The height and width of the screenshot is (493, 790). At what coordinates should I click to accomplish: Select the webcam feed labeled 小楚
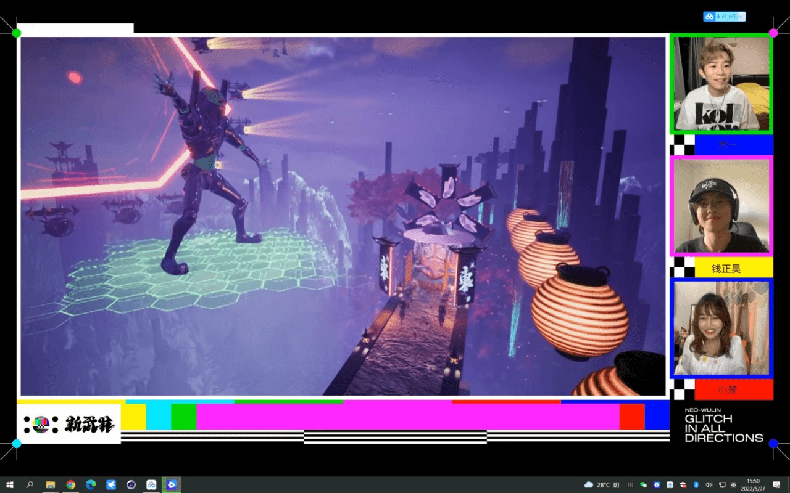721,328
